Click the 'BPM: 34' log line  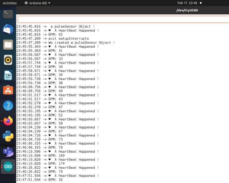(40, 67)
